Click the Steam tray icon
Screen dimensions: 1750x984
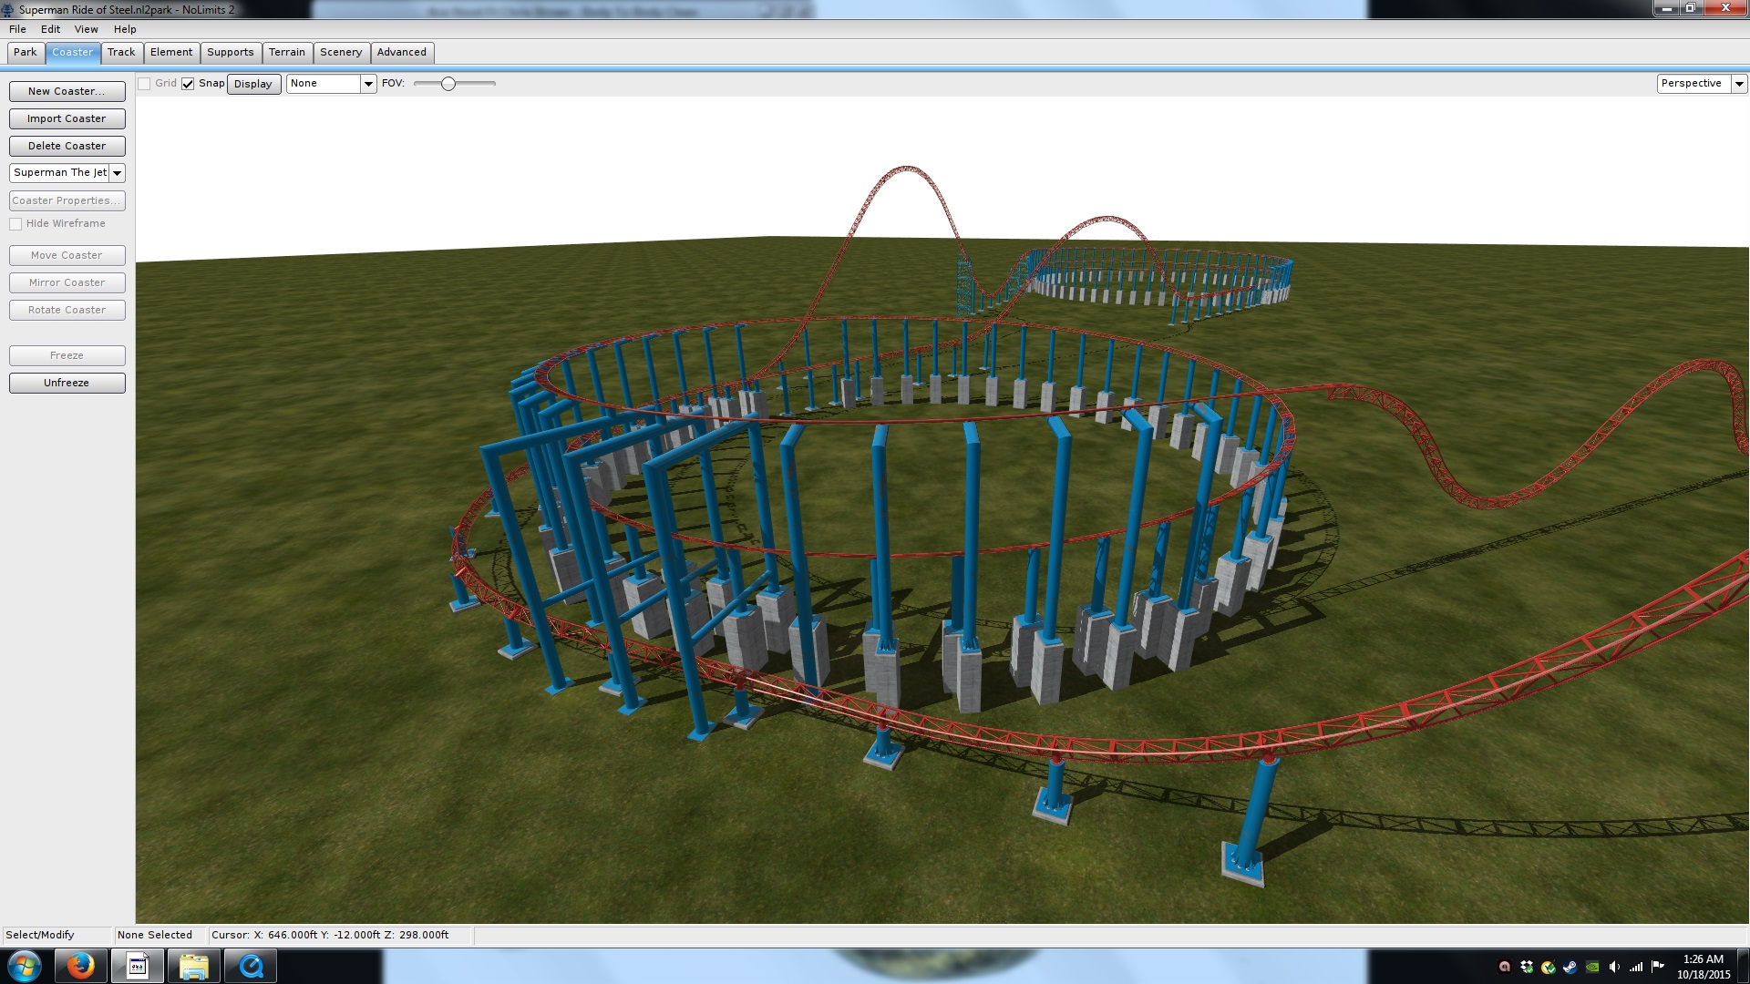(1570, 967)
